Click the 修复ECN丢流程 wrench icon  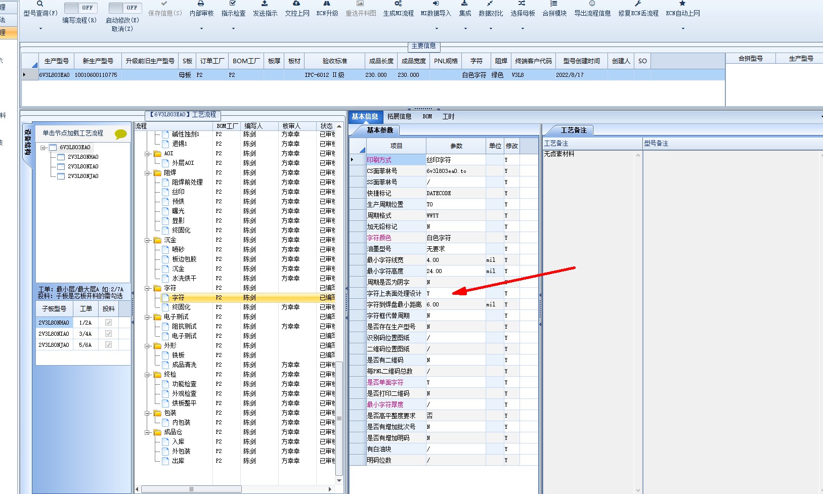point(638,4)
